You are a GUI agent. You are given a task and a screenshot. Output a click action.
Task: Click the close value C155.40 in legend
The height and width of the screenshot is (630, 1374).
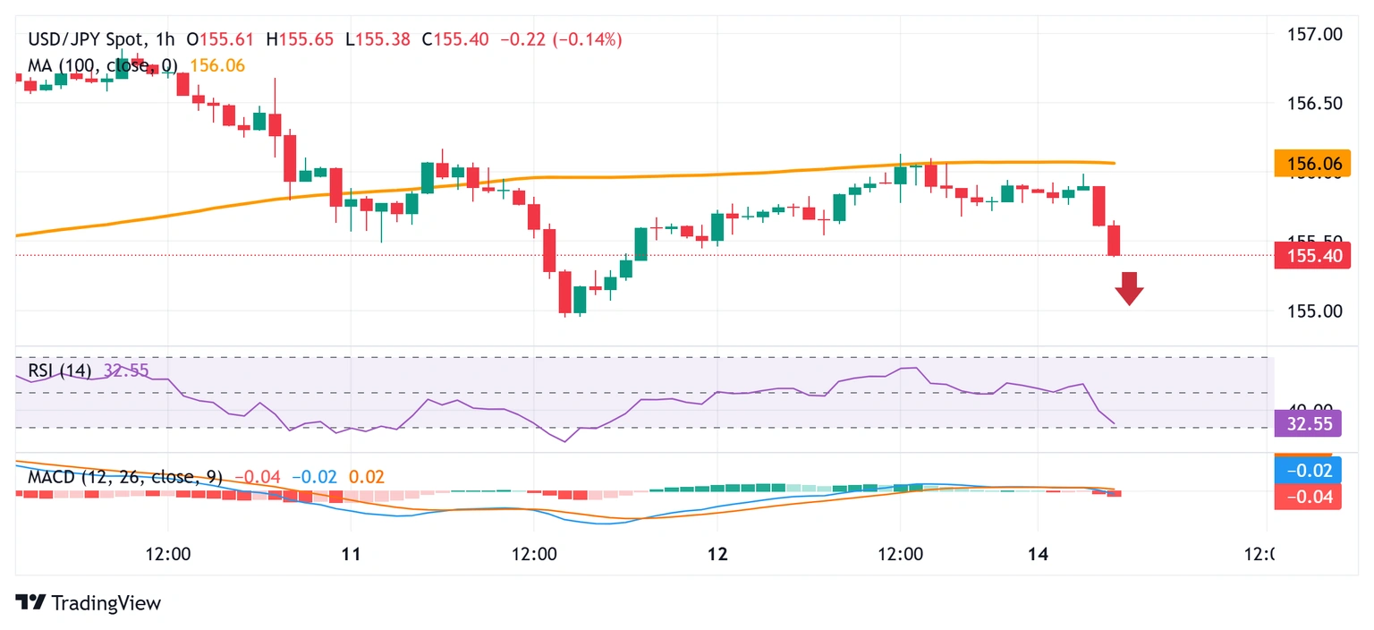pyautogui.click(x=454, y=39)
